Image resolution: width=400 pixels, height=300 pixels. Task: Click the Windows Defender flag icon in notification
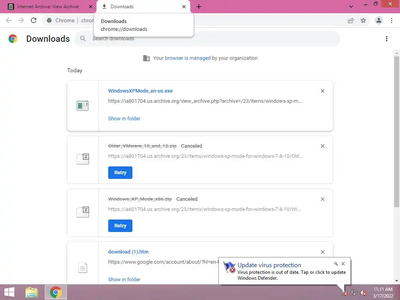(229, 267)
